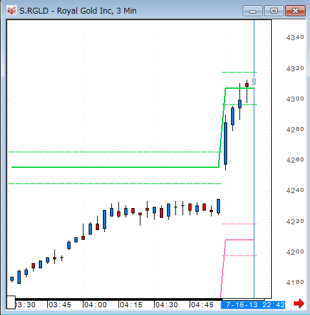Click the grey current candle on the cursor line
Image resolution: width=310 pixels, height=315 pixels.
[x=254, y=82]
